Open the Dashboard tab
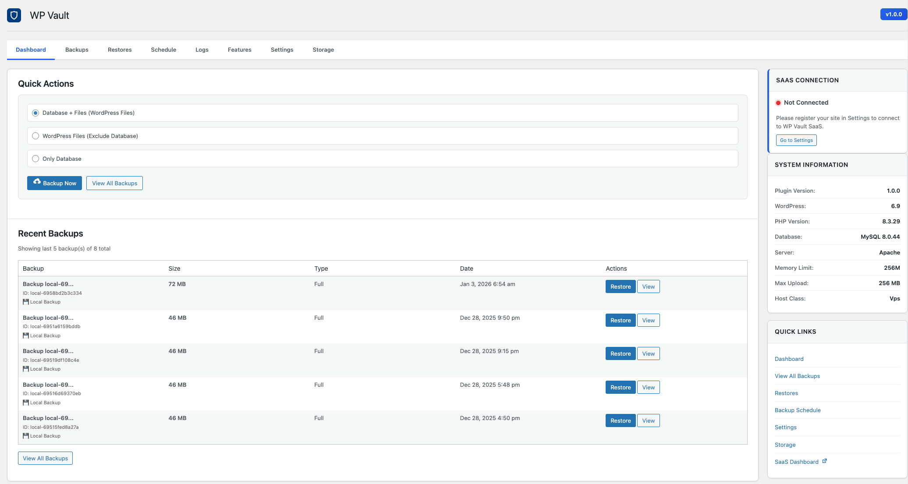 [x=31, y=50]
